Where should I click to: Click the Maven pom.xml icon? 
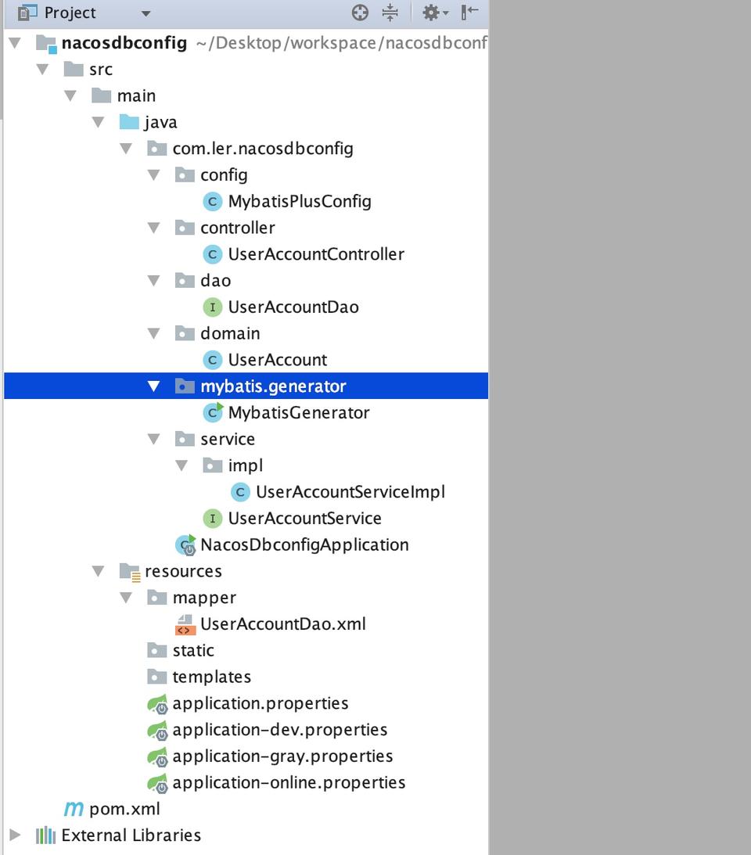[x=74, y=809]
